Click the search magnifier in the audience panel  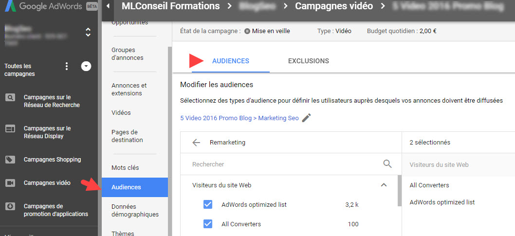click(387, 164)
